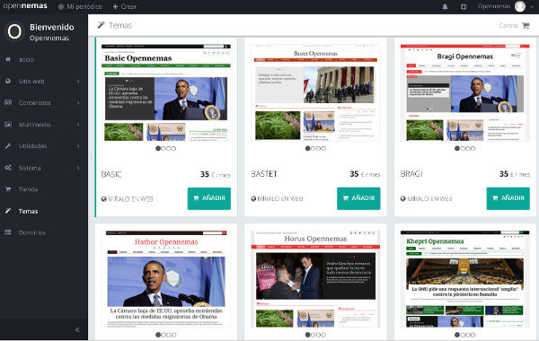Click the cart icon next to Carrito
Image resolution: width=539 pixels, height=341 pixels.
coord(526,25)
